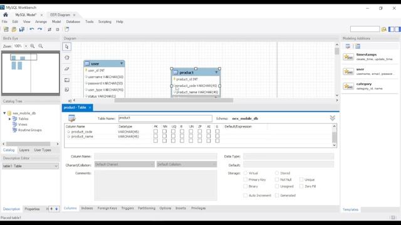Check PK for product_name column
401x225 pixels.
pyautogui.click(x=155, y=136)
